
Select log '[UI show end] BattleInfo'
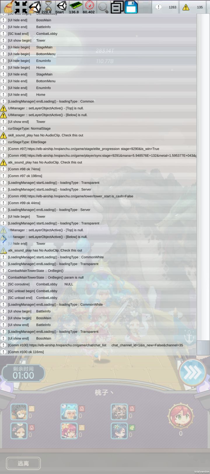pyautogui.click(x=98, y=325)
